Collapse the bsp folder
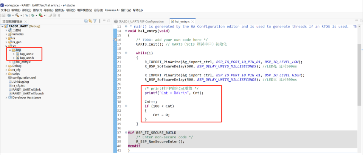Viewport: 363px width, 155px height. [10, 50]
